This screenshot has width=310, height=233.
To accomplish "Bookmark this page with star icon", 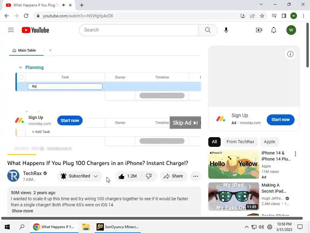I will [262, 16].
